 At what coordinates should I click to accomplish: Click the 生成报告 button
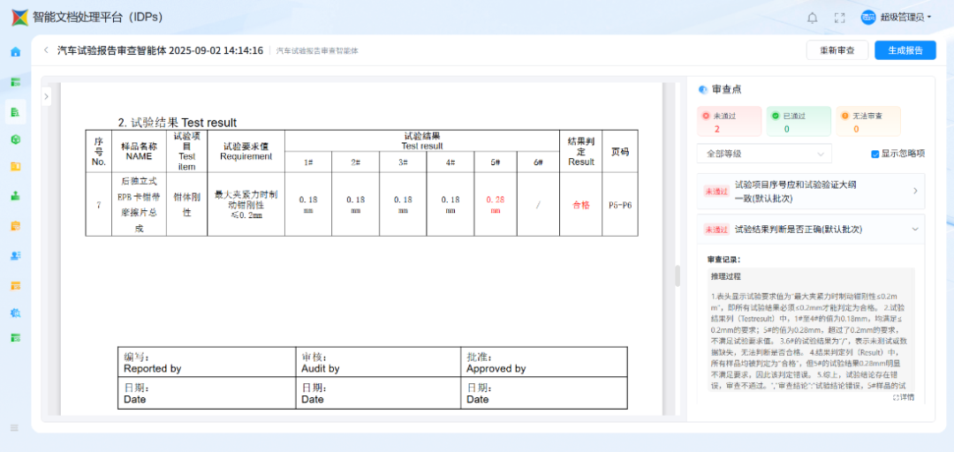[905, 50]
